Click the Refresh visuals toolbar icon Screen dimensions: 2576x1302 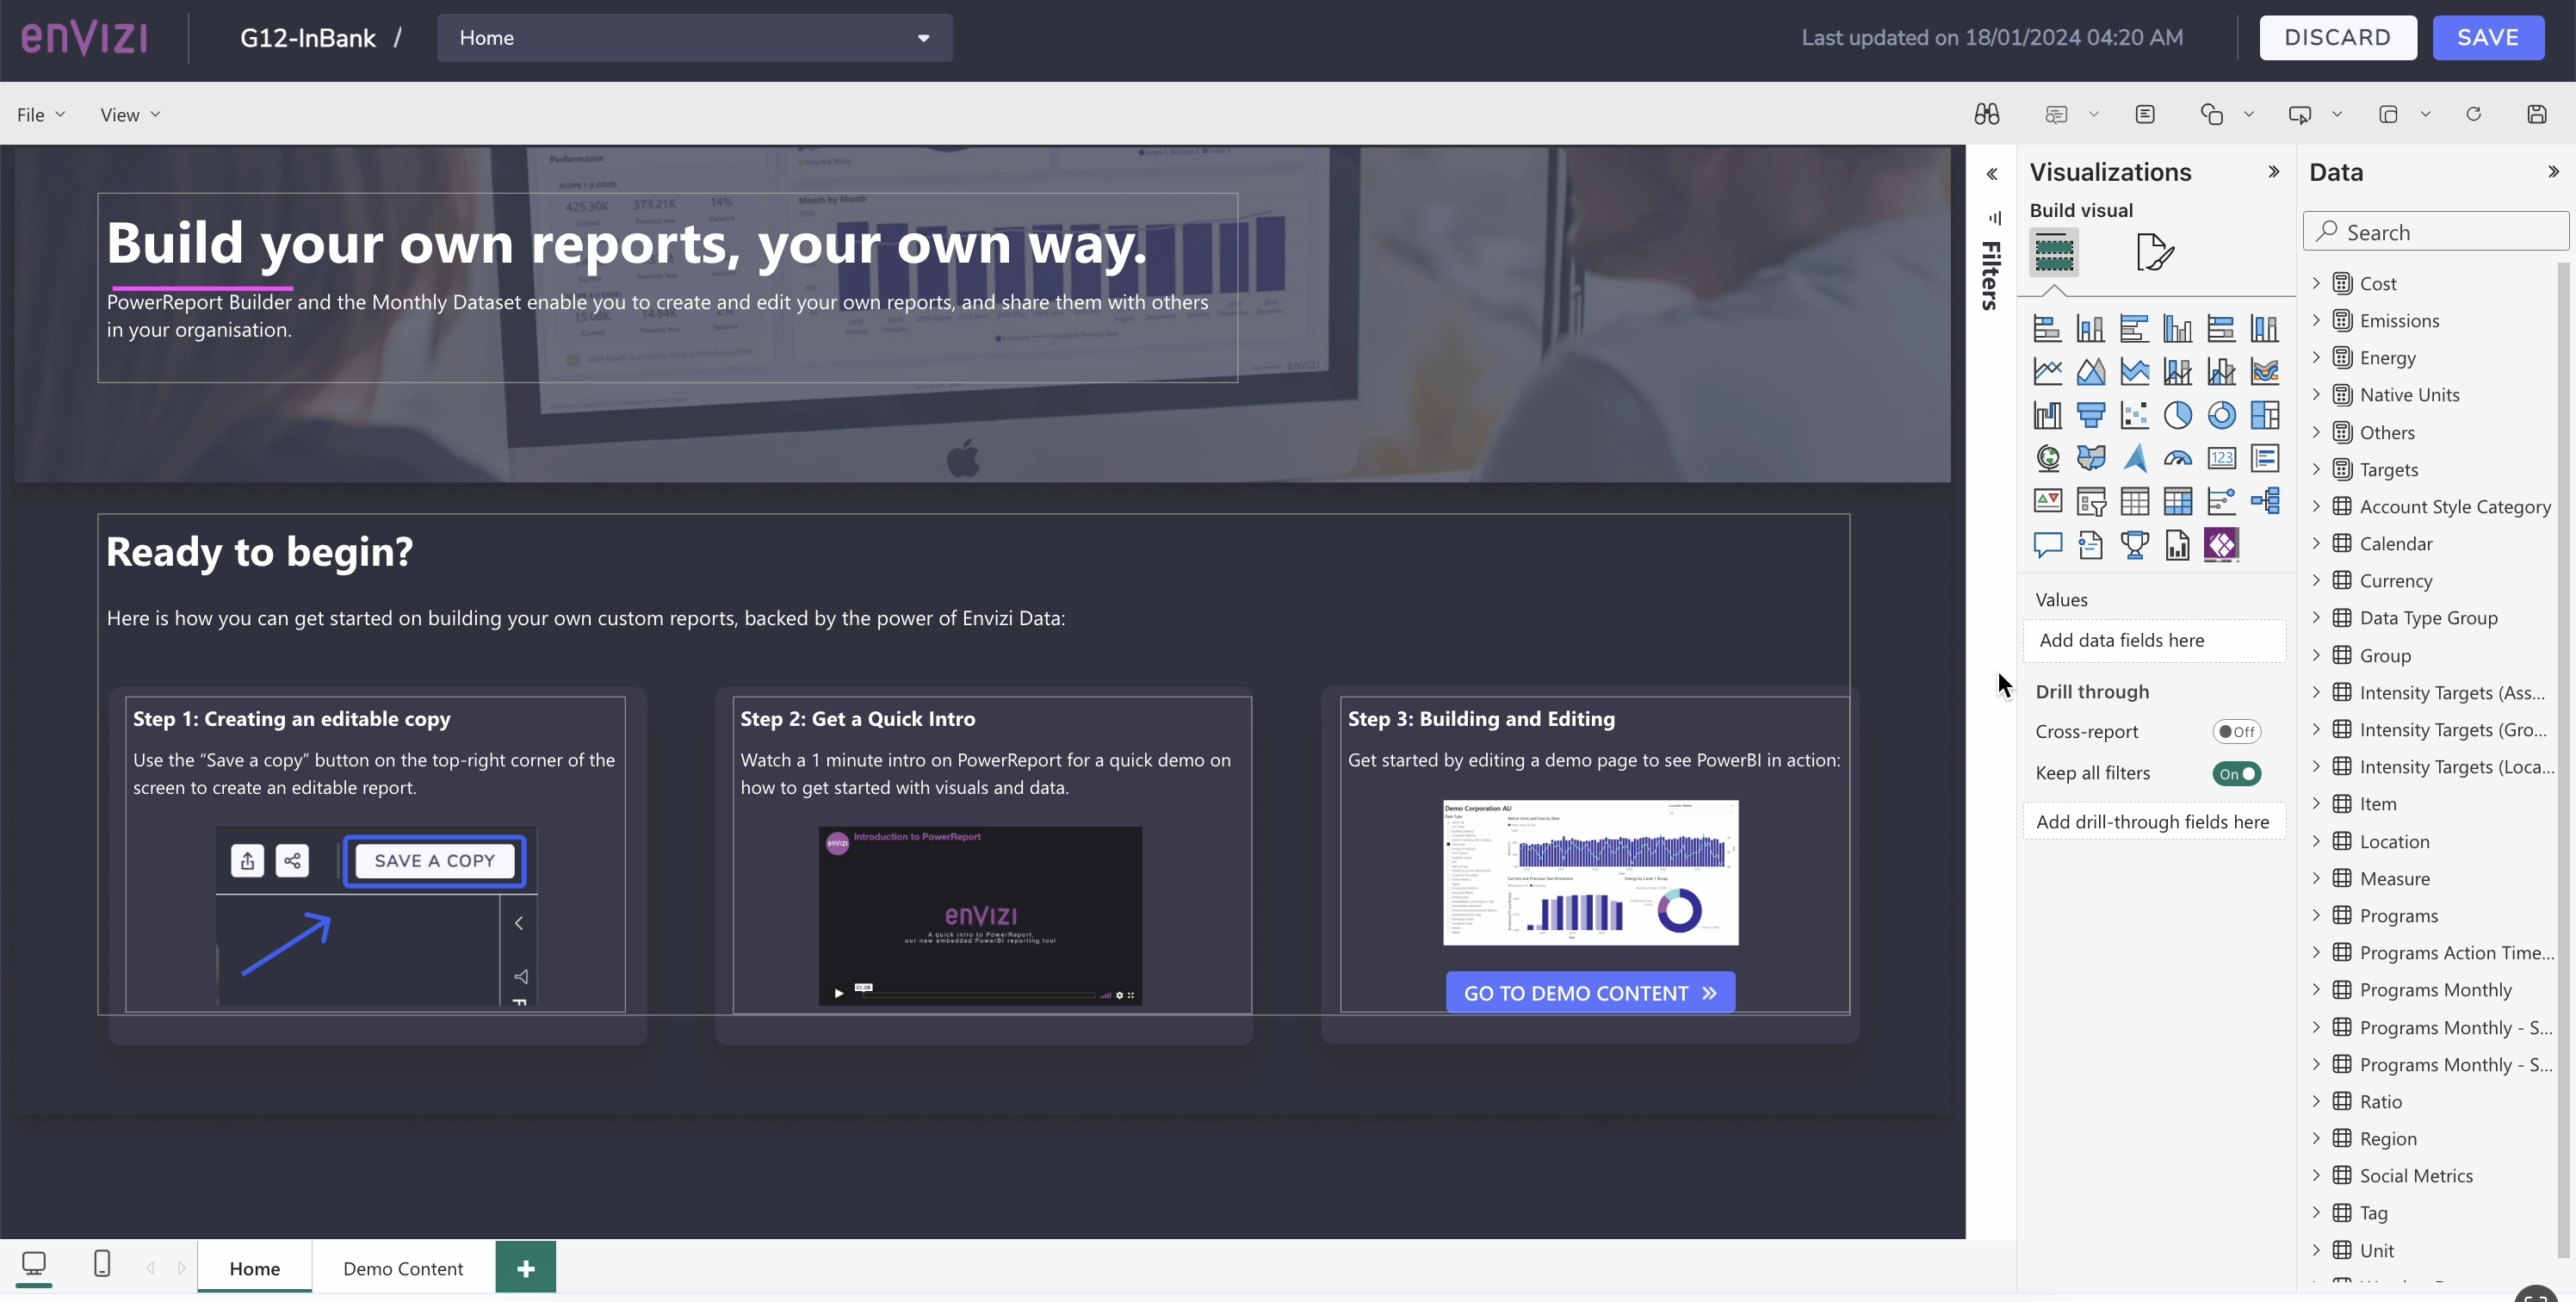click(x=2474, y=113)
